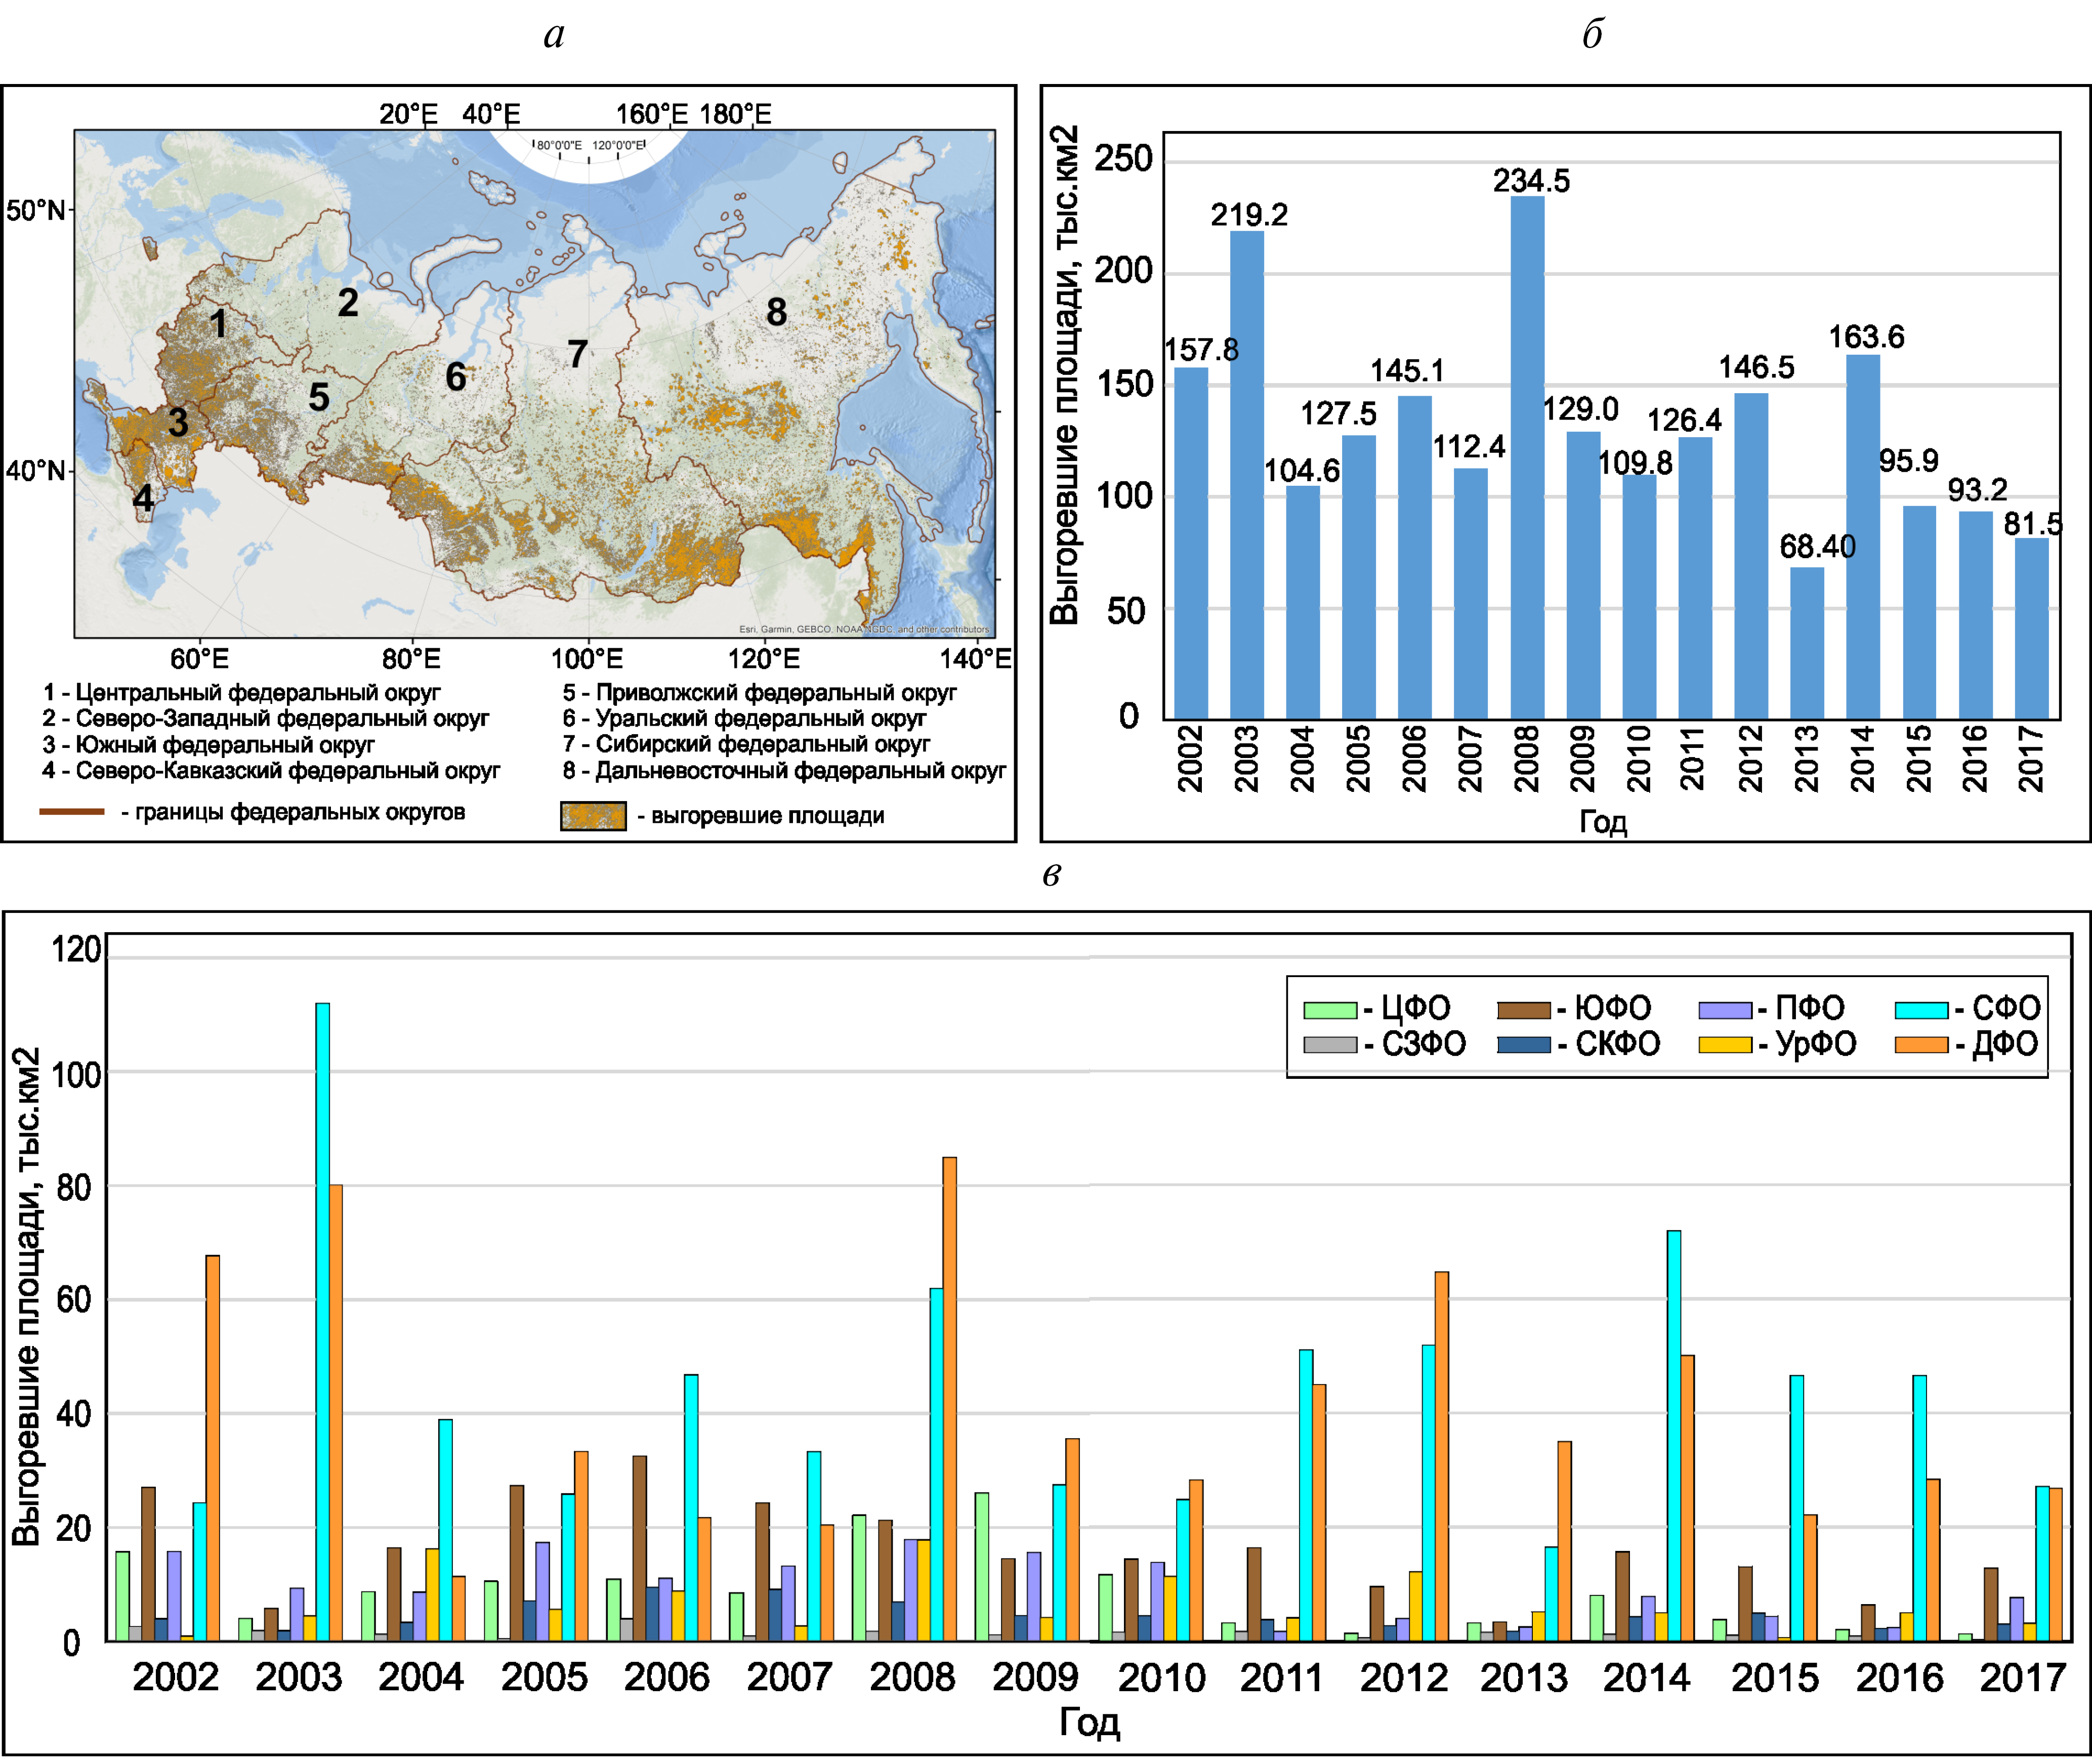This screenshot has height=1764, width=2092.
Task: Click district number 6 on the map
Action: (455, 377)
